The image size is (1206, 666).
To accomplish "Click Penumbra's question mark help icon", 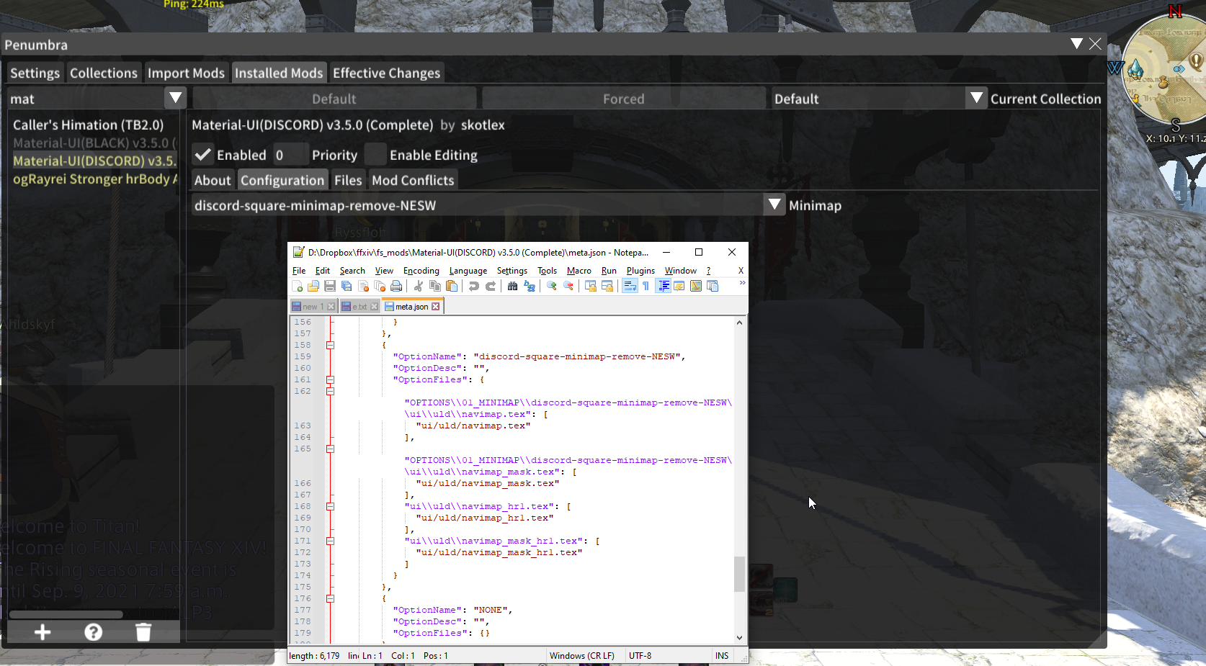I will click(x=93, y=632).
